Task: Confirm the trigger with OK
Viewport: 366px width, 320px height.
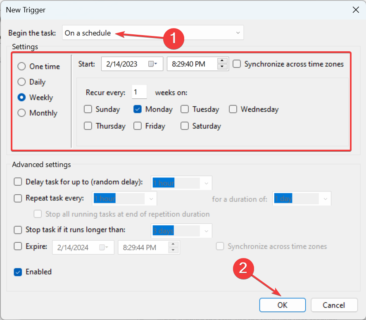Action: [x=283, y=305]
